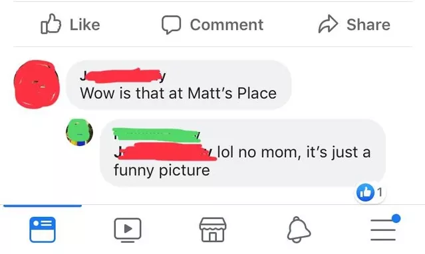Tap the Share arrow icon
425x254 pixels.
(x=328, y=24)
